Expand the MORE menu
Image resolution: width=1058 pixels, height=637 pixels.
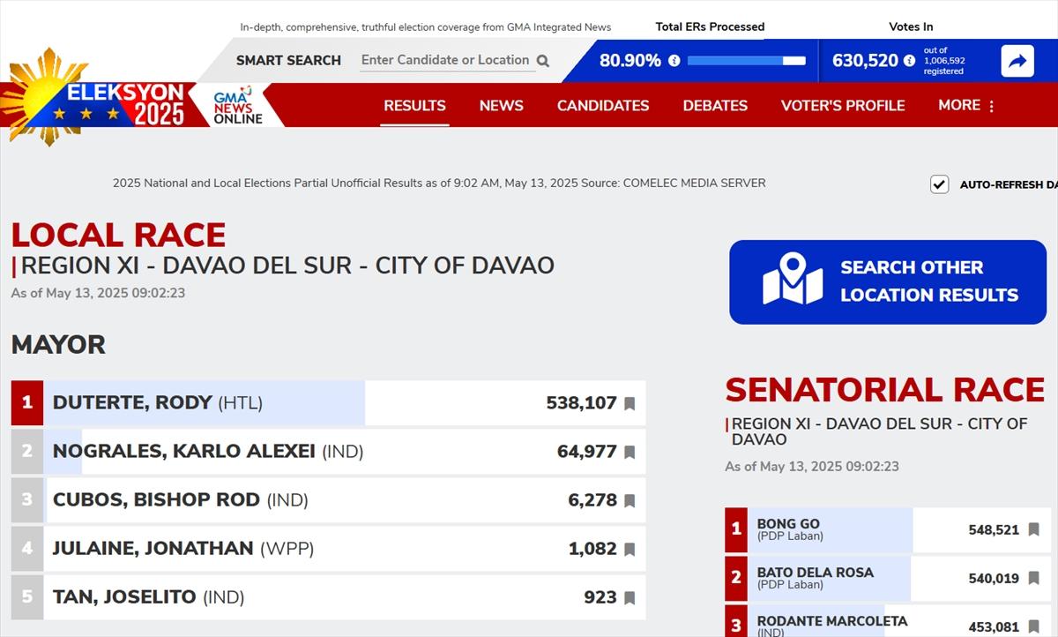point(966,105)
